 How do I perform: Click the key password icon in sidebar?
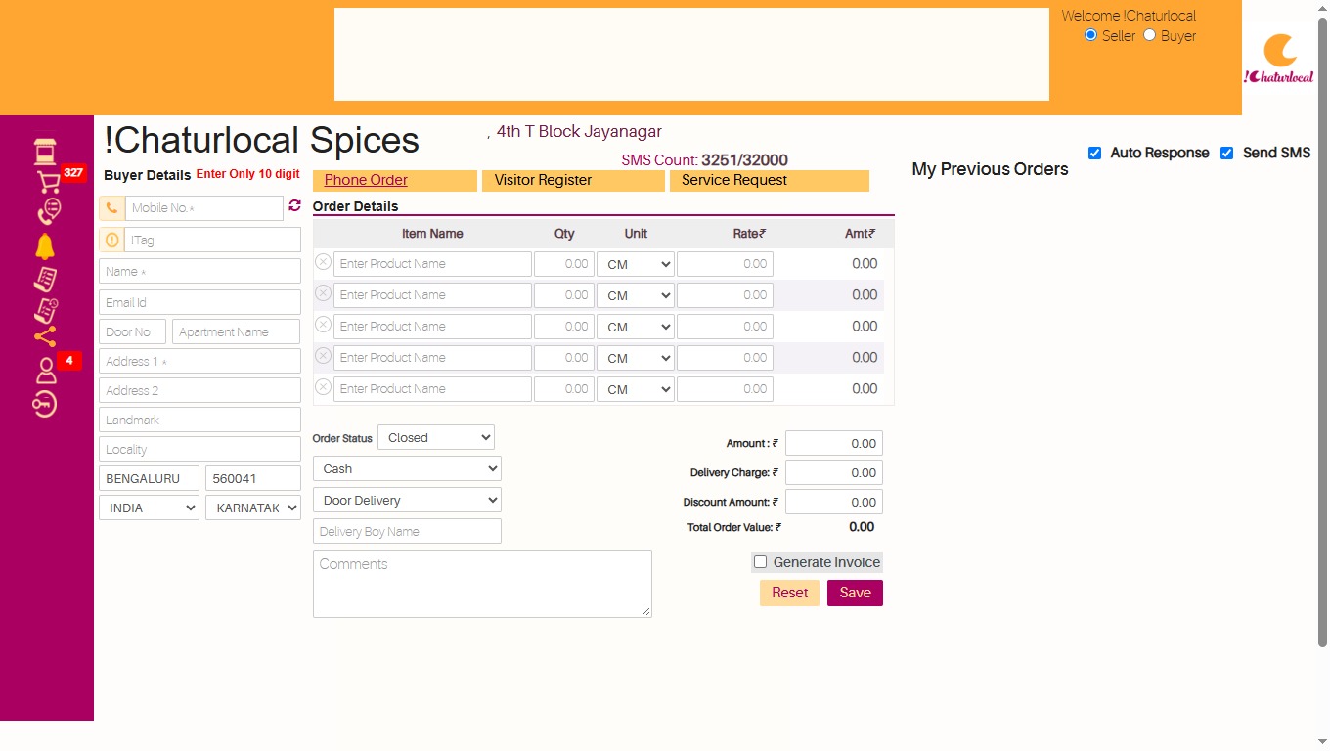[x=45, y=403]
